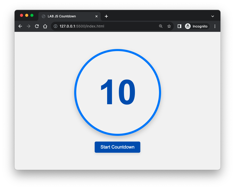Image resolution: width=235 pixels, height=189 pixels.
Task: Open the home page icon
Action: (x=45, y=26)
